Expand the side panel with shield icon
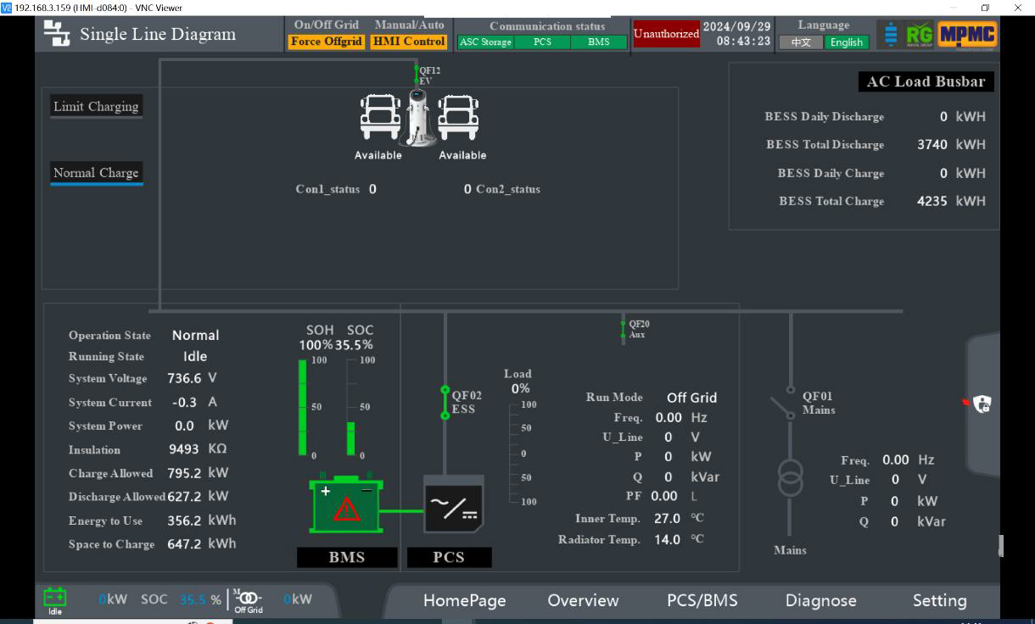This screenshot has height=624, width=1035. [x=982, y=404]
